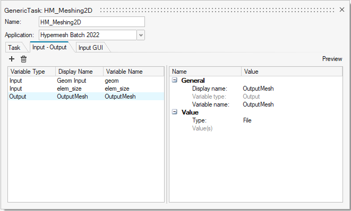Close the GenericTask panel

[342, 10]
